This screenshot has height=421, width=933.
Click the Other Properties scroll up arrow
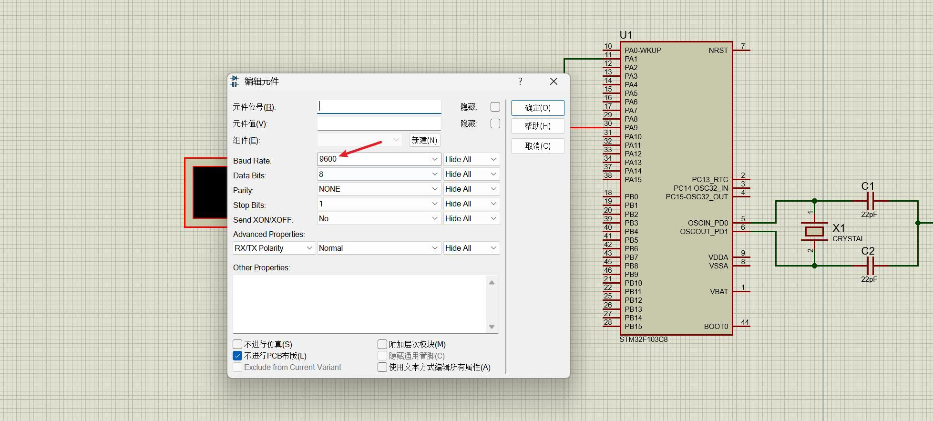coord(492,282)
